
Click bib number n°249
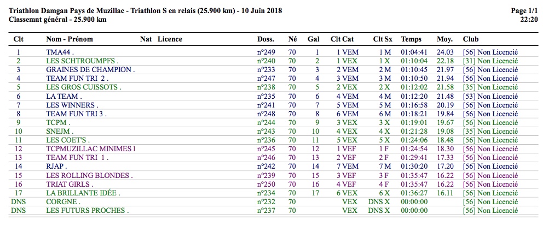point(266,52)
